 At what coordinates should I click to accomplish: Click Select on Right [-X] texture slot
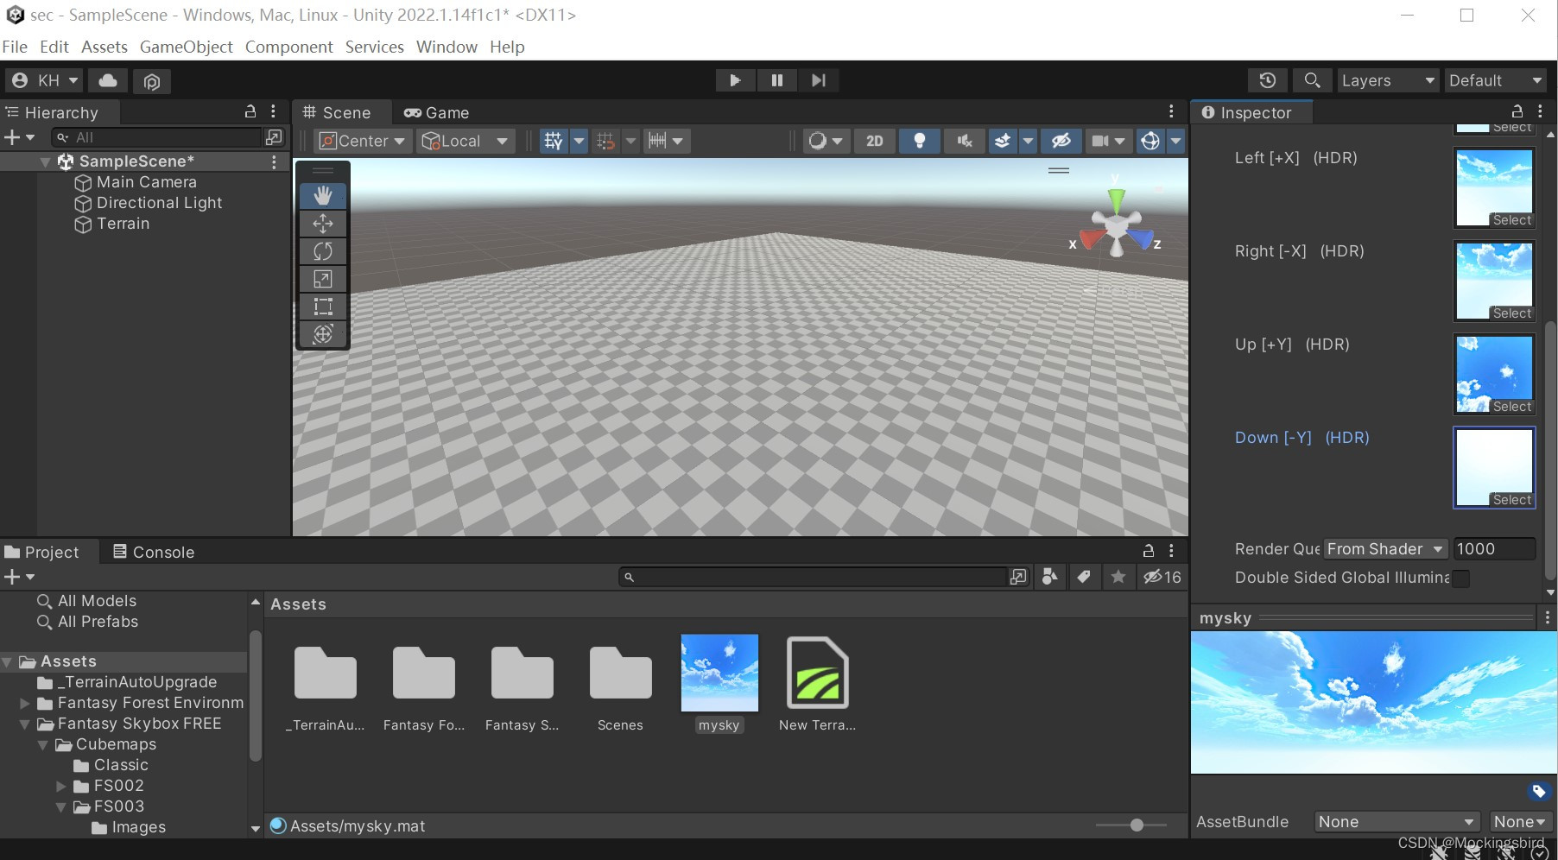point(1511,313)
